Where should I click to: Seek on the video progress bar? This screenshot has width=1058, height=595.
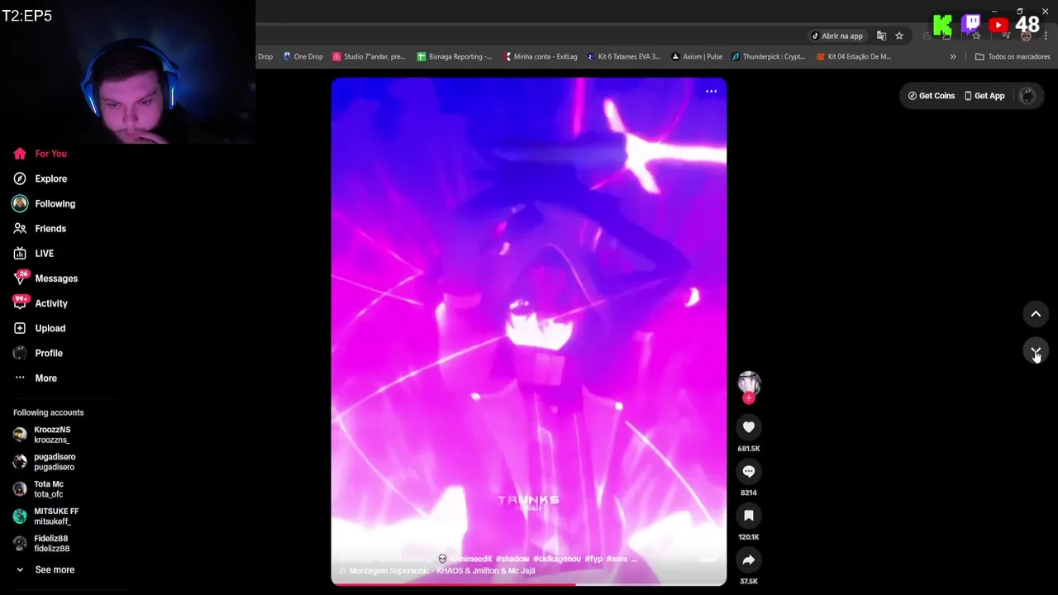(529, 584)
